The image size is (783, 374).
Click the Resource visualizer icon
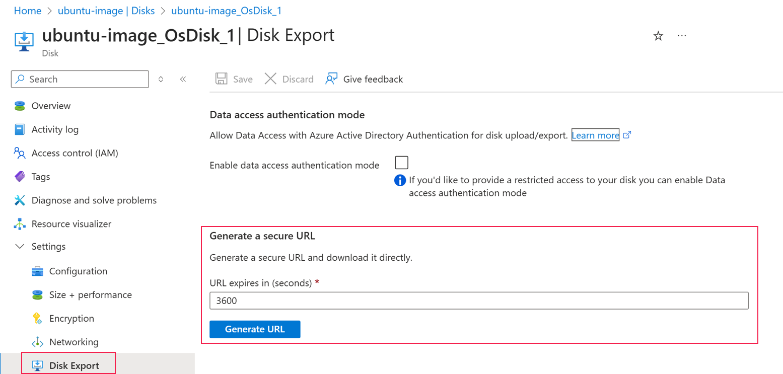pyautogui.click(x=20, y=223)
